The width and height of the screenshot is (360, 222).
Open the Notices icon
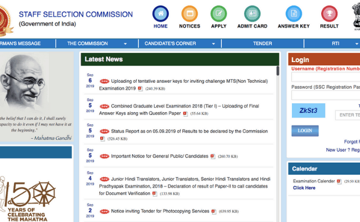tap(189, 14)
